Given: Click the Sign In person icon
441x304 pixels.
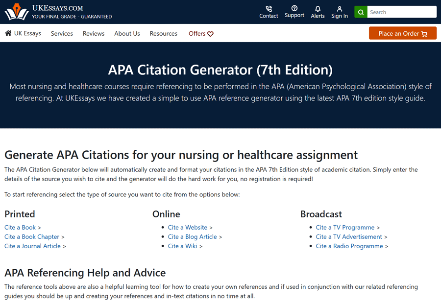Looking at the screenshot, I should 339,9.
